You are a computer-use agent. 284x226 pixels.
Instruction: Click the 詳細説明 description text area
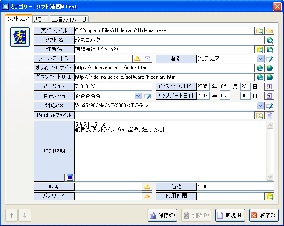coord(170,151)
